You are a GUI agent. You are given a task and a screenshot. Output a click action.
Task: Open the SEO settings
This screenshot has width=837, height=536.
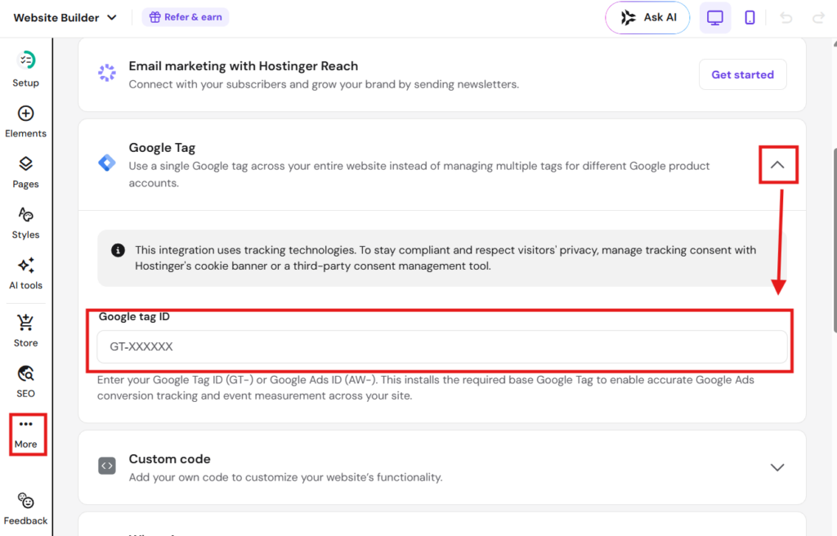coord(25,382)
